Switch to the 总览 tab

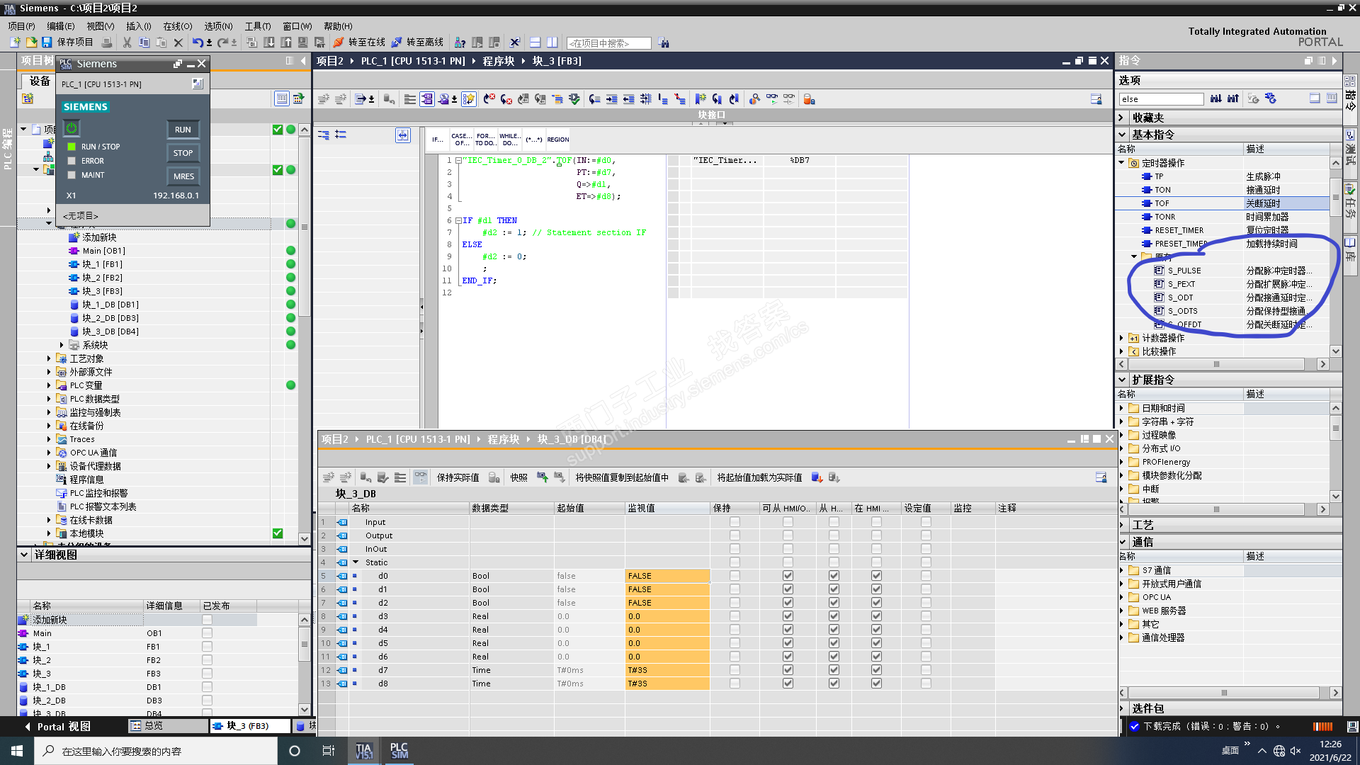click(154, 726)
